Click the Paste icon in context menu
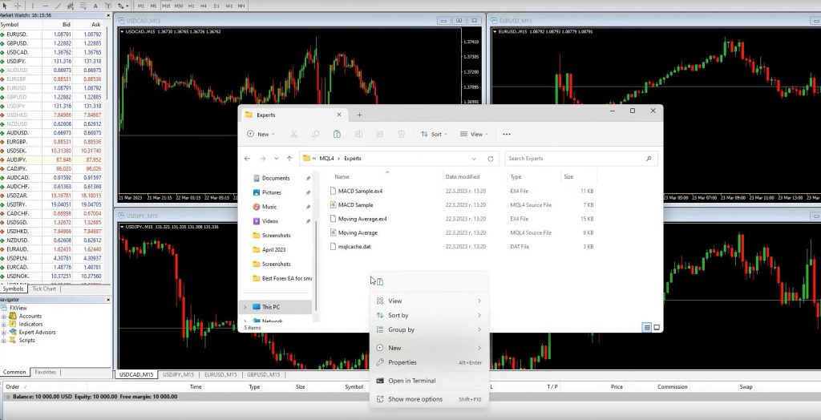The height and width of the screenshot is (420, 821). [x=380, y=282]
